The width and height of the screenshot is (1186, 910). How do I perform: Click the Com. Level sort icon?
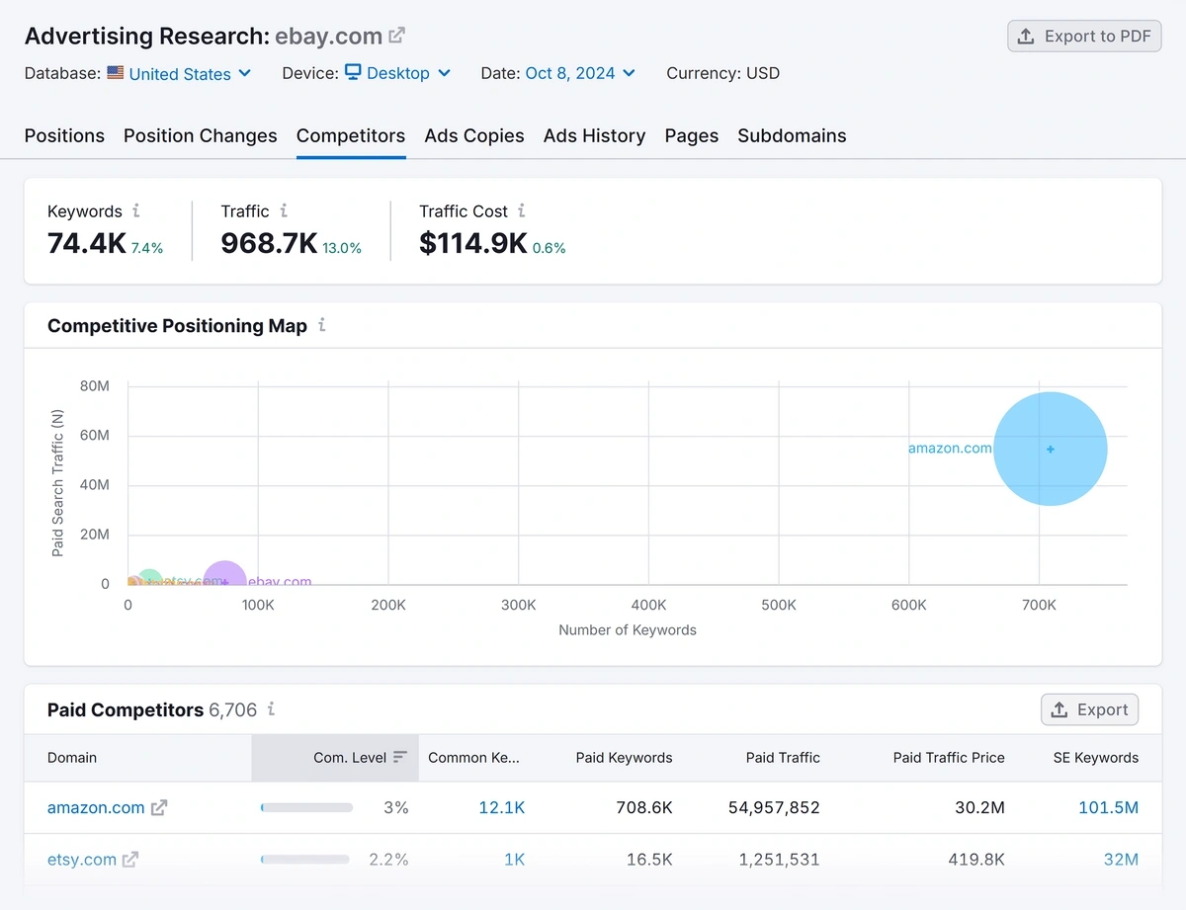pos(400,757)
